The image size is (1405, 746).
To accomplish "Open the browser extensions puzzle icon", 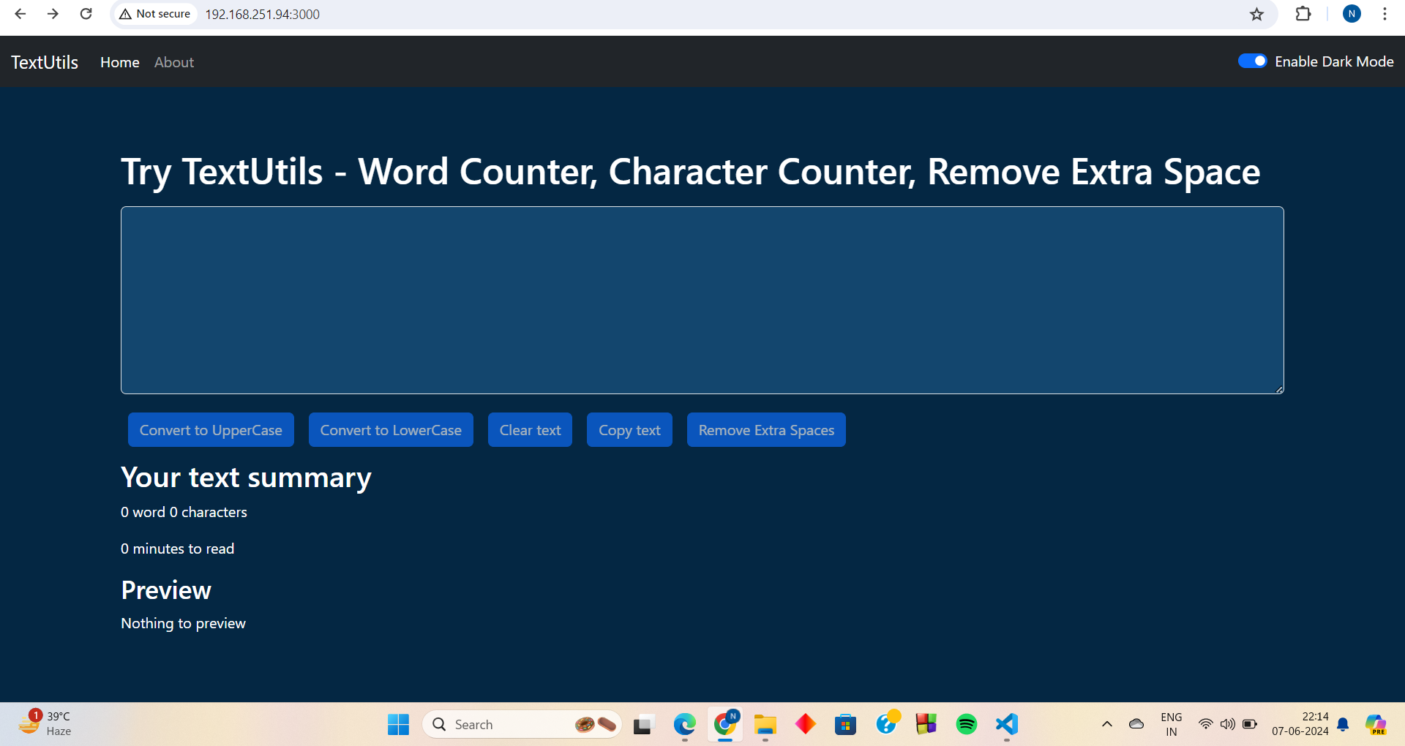I will click(x=1303, y=14).
